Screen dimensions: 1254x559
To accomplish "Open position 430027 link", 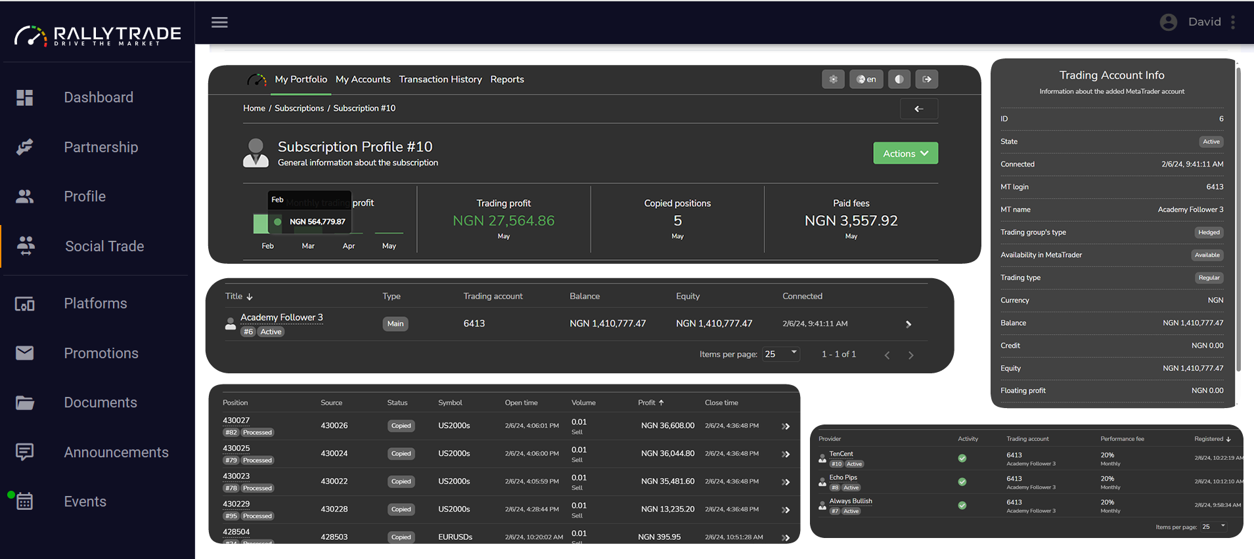I will coord(236,421).
